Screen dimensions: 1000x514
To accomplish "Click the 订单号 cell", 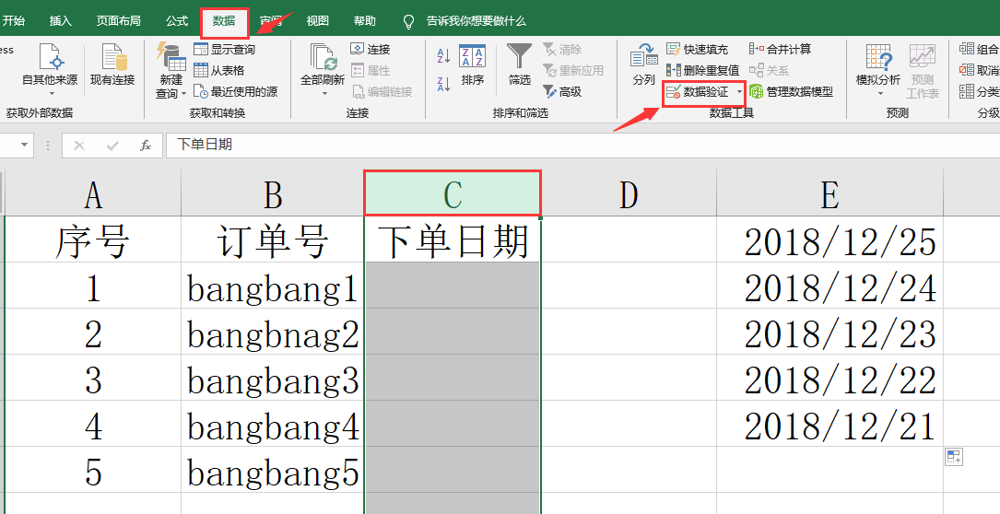I will point(272,241).
